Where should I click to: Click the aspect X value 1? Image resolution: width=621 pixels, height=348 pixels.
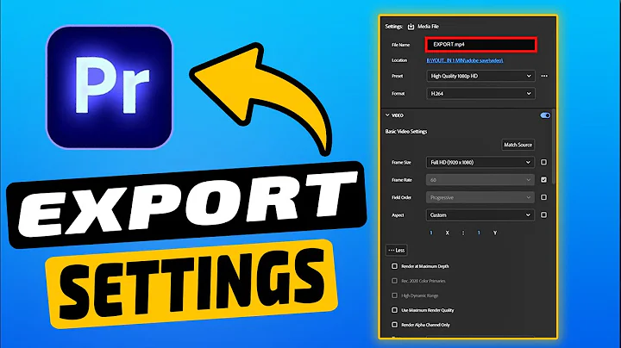tap(431, 233)
